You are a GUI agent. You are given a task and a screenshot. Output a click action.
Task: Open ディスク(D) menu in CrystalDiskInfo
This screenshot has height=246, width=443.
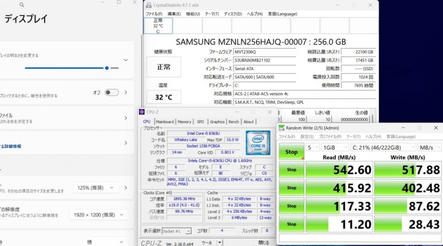[x=233, y=14]
